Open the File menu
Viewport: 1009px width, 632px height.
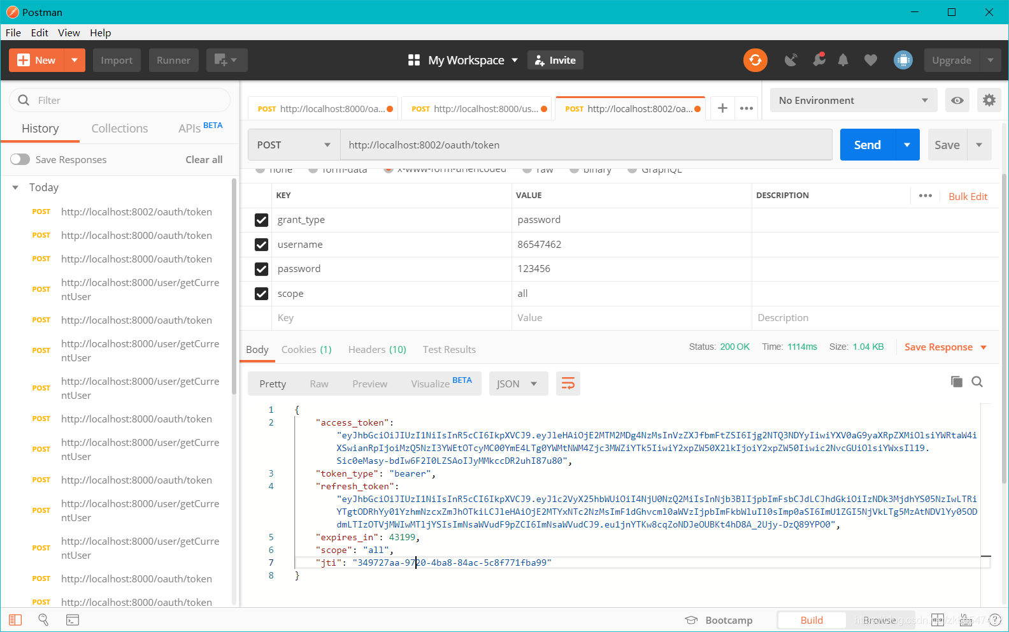(x=13, y=32)
